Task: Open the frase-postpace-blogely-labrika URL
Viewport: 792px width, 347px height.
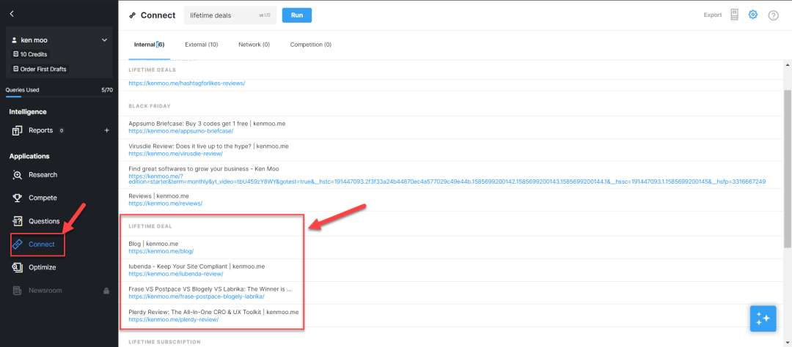Action: tap(197, 296)
